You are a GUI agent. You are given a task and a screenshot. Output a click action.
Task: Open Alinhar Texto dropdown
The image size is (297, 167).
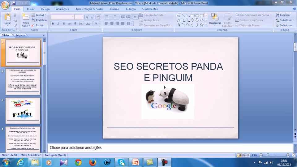point(150,20)
